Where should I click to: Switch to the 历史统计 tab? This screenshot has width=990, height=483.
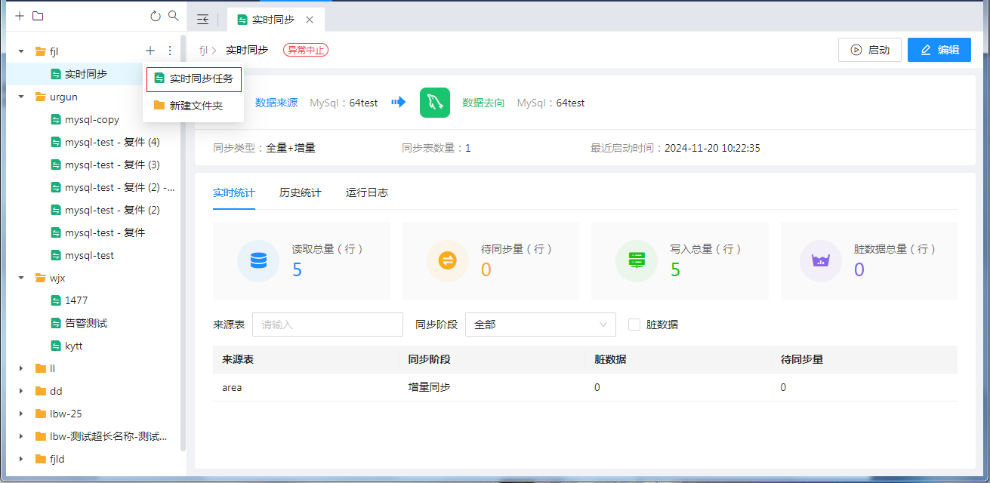tap(300, 192)
